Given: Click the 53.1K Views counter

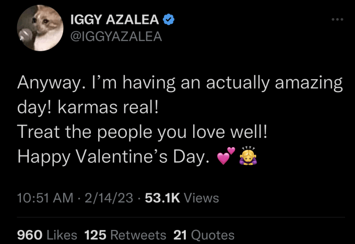Looking at the screenshot, I should 182,198.
